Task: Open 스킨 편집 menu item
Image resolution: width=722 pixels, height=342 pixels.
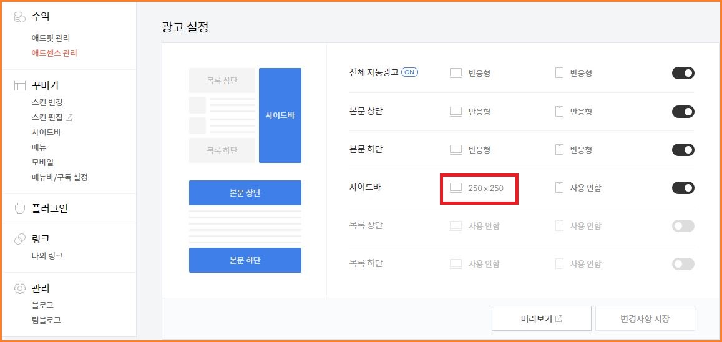Action: click(x=47, y=117)
